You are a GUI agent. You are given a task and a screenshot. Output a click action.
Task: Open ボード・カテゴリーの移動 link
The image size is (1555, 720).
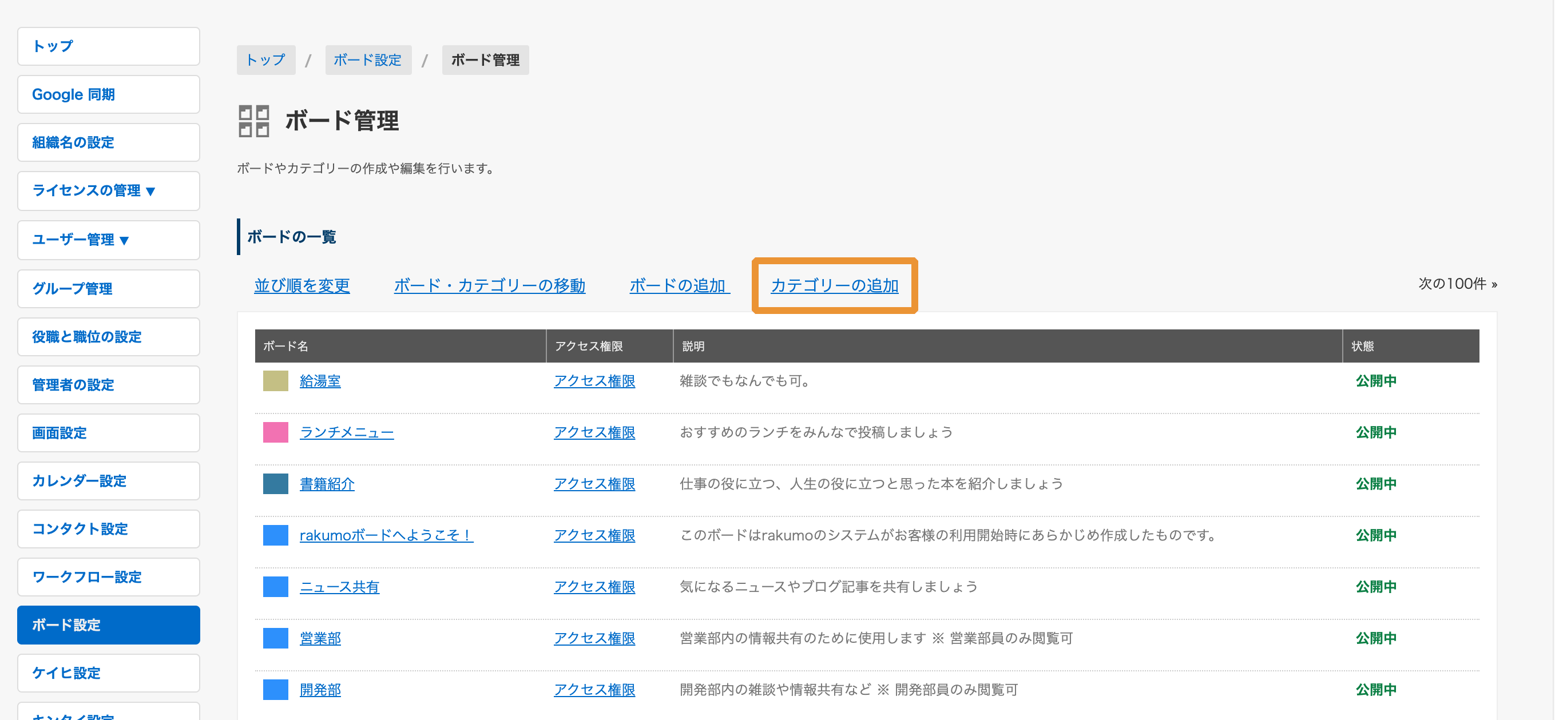pos(490,285)
